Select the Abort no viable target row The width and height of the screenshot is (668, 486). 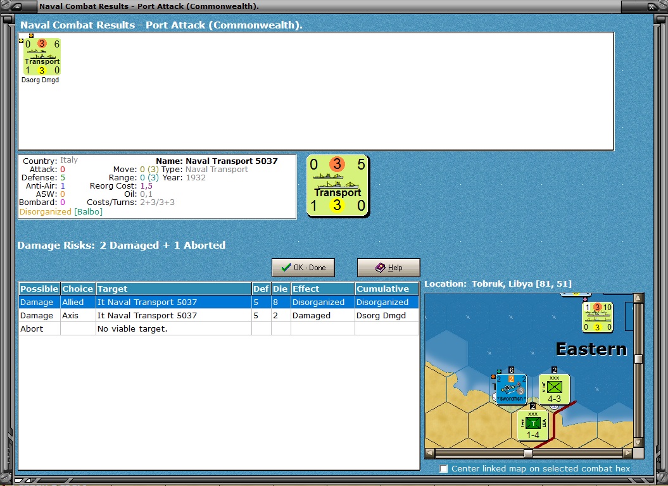[218, 328]
